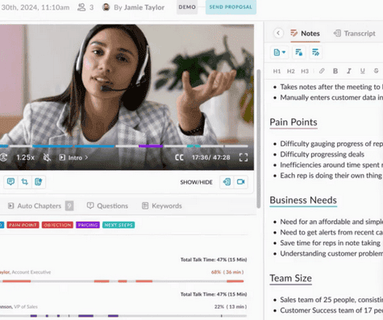Select the PAIN POINT tag
The image size is (383, 320).
coord(23,225)
